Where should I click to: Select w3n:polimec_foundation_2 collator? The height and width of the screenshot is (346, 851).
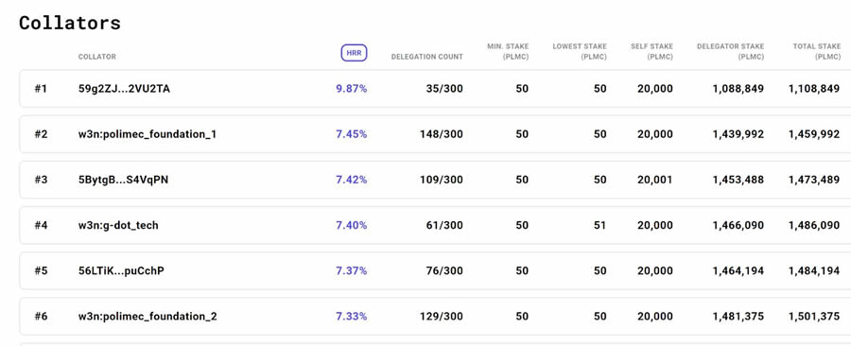tap(148, 316)
